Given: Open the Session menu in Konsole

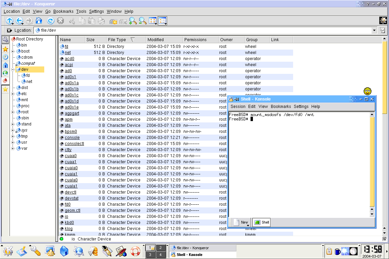Looking at the screenshot, I should click(x=238, y=107).
